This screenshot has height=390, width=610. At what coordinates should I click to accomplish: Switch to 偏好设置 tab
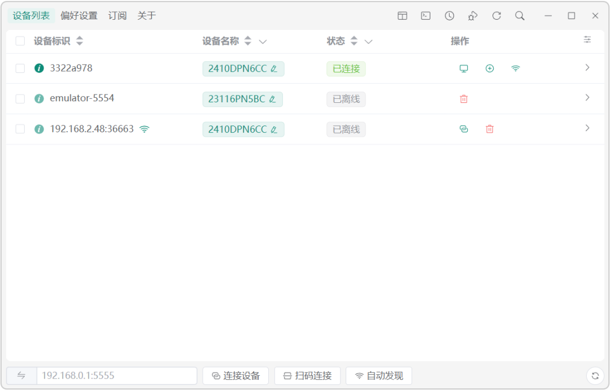click(x=79, y=16)
